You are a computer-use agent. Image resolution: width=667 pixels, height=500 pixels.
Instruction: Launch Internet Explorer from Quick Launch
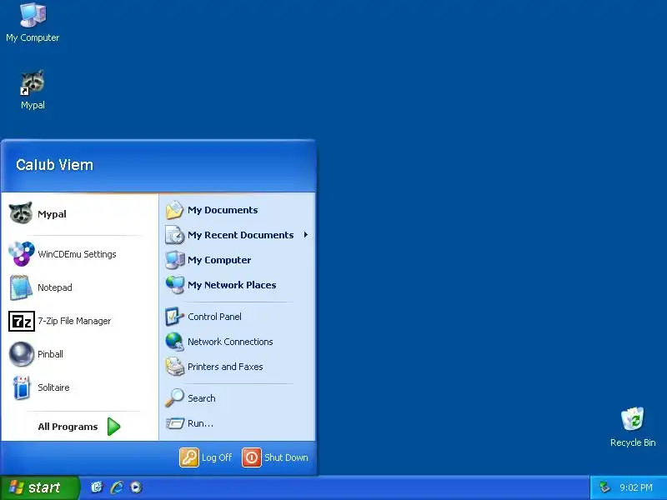tap(117, 487)
